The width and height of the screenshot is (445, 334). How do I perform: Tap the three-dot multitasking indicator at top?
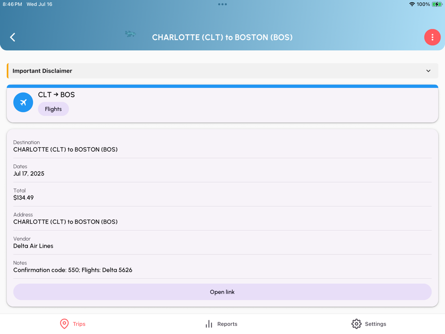coord(222,4)
